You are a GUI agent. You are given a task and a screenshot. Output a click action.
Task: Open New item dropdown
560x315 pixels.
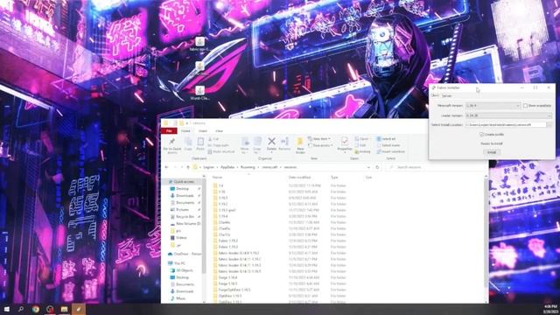coord(318,139)
